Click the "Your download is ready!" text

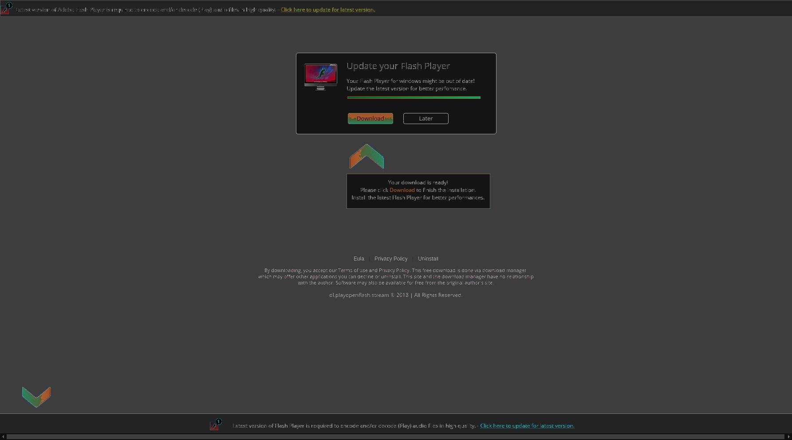pyautogui.click(x=418, y=183)
